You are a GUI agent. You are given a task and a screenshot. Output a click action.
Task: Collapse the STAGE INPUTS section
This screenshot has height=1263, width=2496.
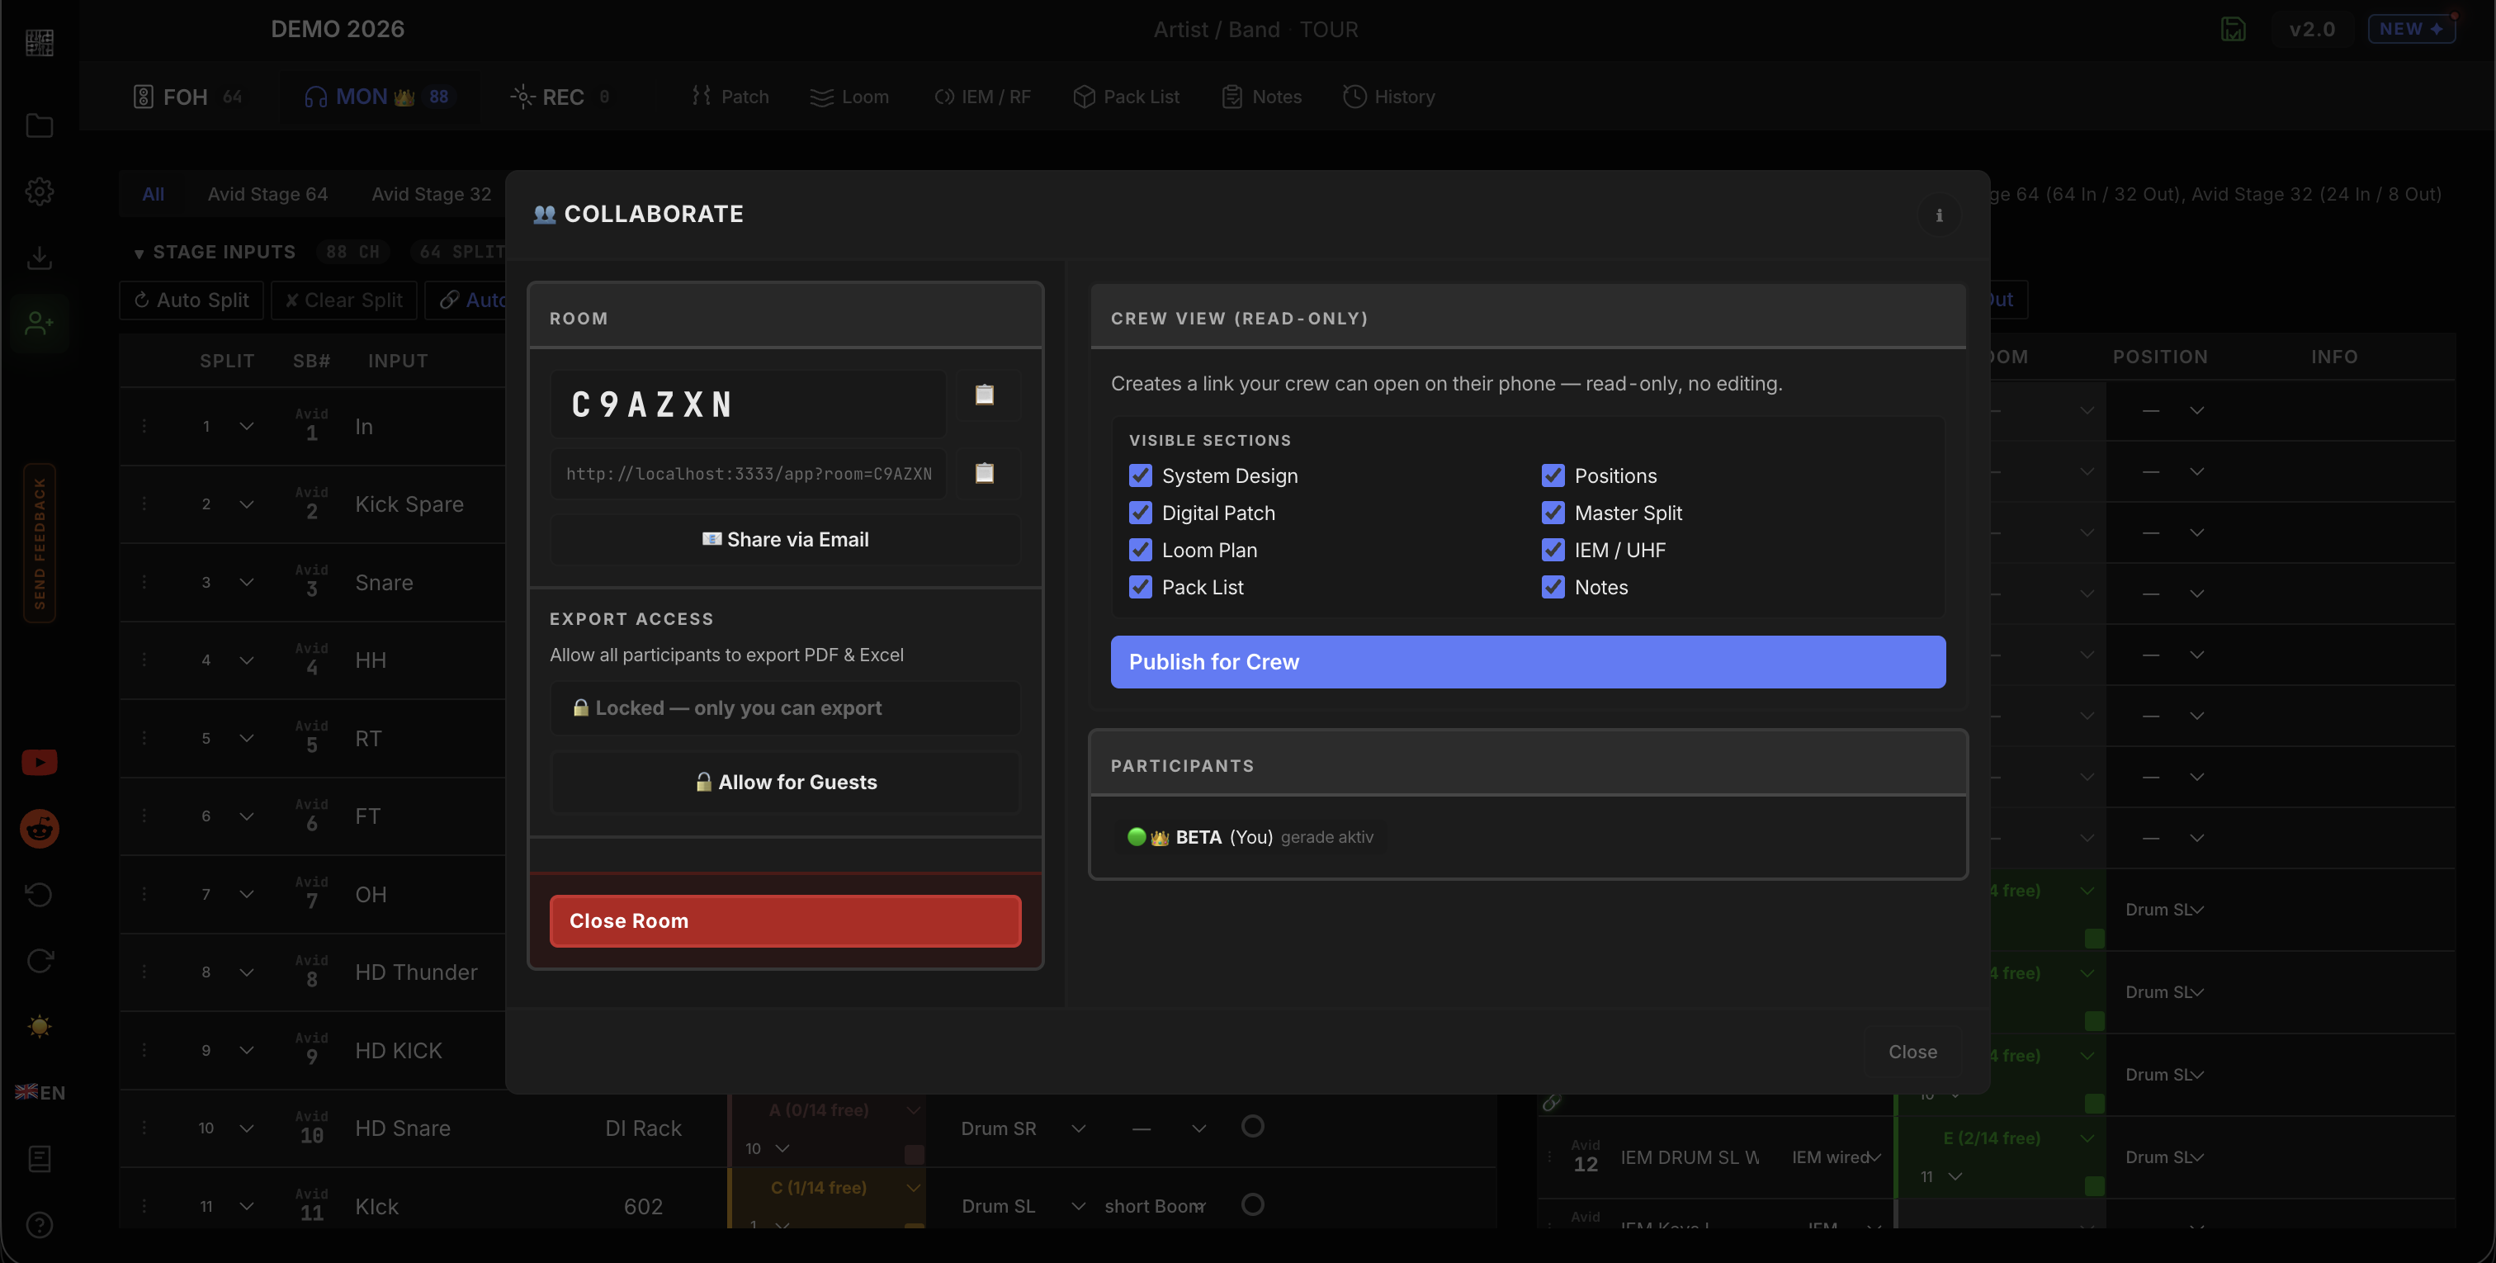[139, 253]
